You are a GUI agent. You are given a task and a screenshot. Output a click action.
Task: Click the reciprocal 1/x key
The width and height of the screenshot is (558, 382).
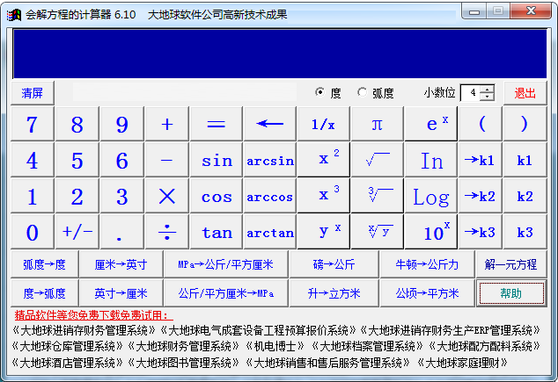(x=324, y=124)
